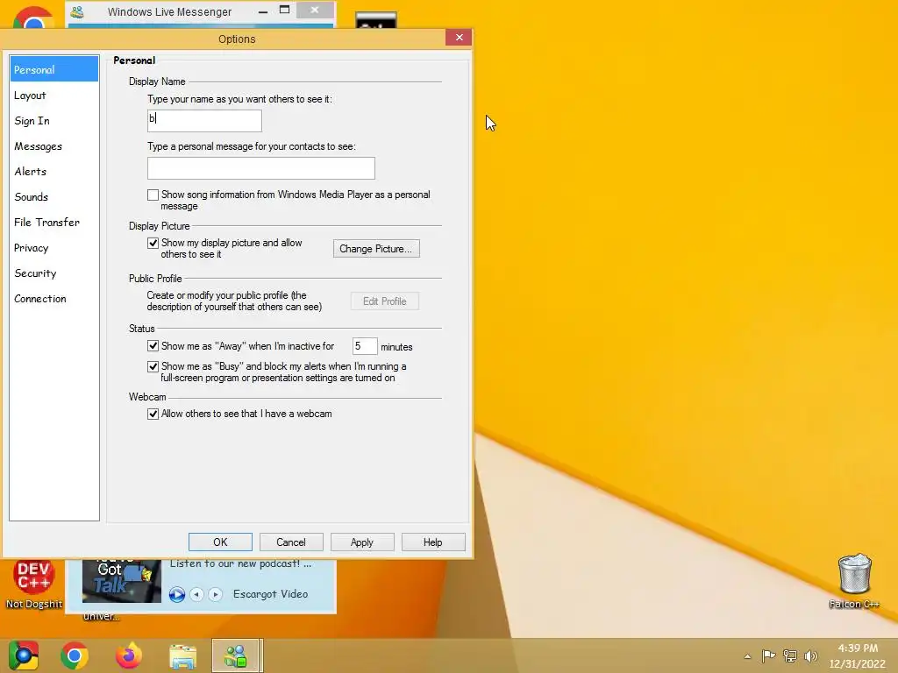The height and width of the screenshot is (673, 898).
Task: Select the Recycle Bin desktop icon
Action: [854, 581]
